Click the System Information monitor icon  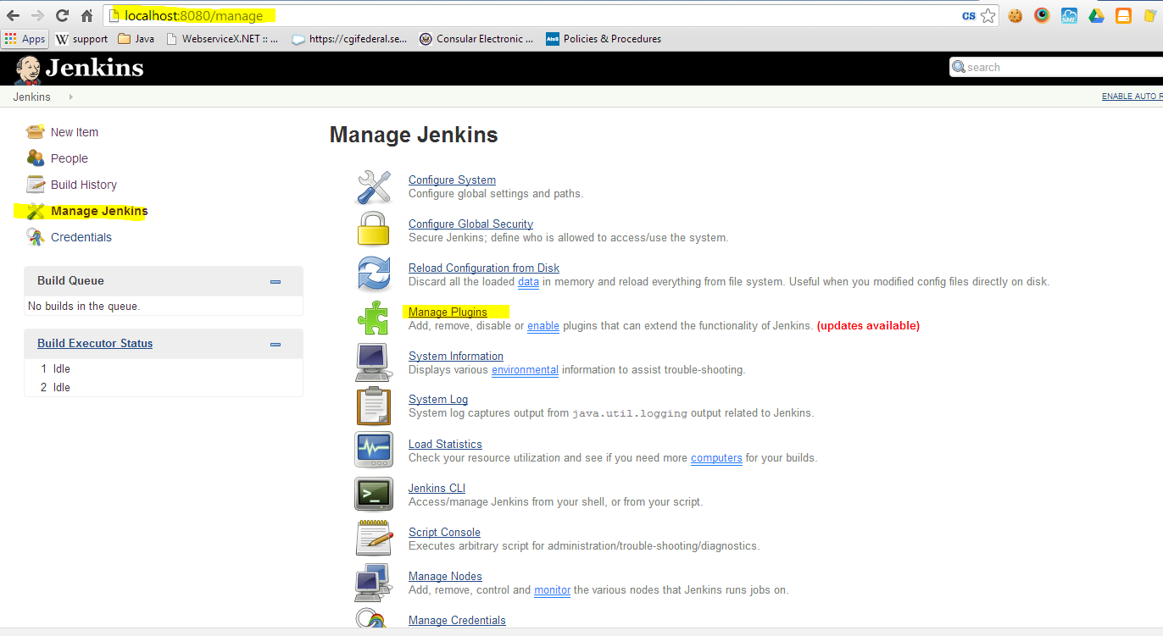(x=373, y=362)
